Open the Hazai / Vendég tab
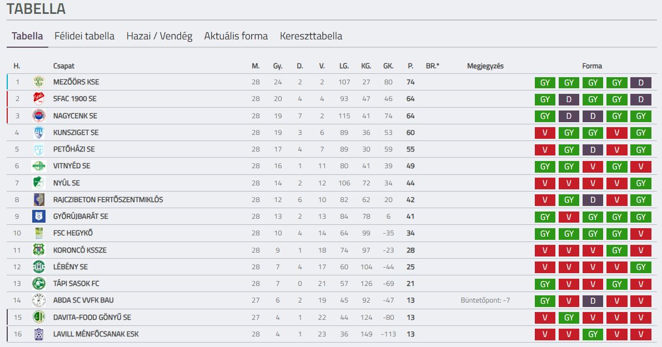Image resolution: width=662 pixels, height=347 pixels. (159, 36)
